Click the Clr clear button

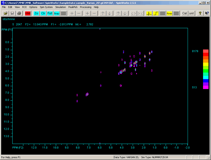[43, 13]
